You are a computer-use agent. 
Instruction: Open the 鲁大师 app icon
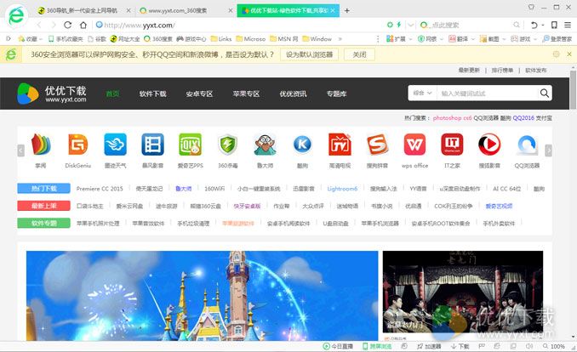click(265, 145)
